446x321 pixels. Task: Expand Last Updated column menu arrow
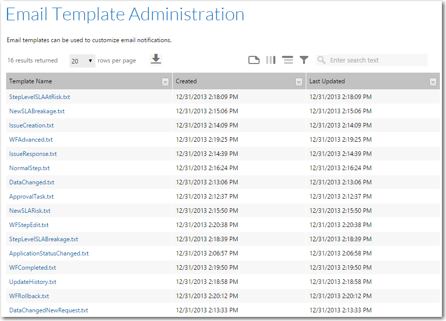tap(433, 82)
